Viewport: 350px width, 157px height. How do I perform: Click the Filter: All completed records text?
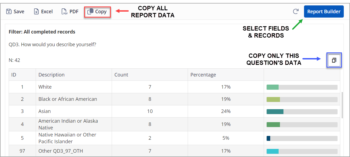(42, 32)
